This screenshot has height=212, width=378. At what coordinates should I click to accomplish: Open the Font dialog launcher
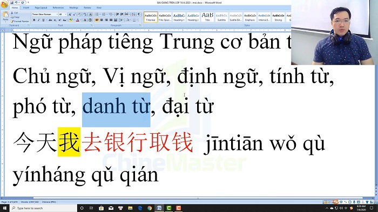[92, 25]
